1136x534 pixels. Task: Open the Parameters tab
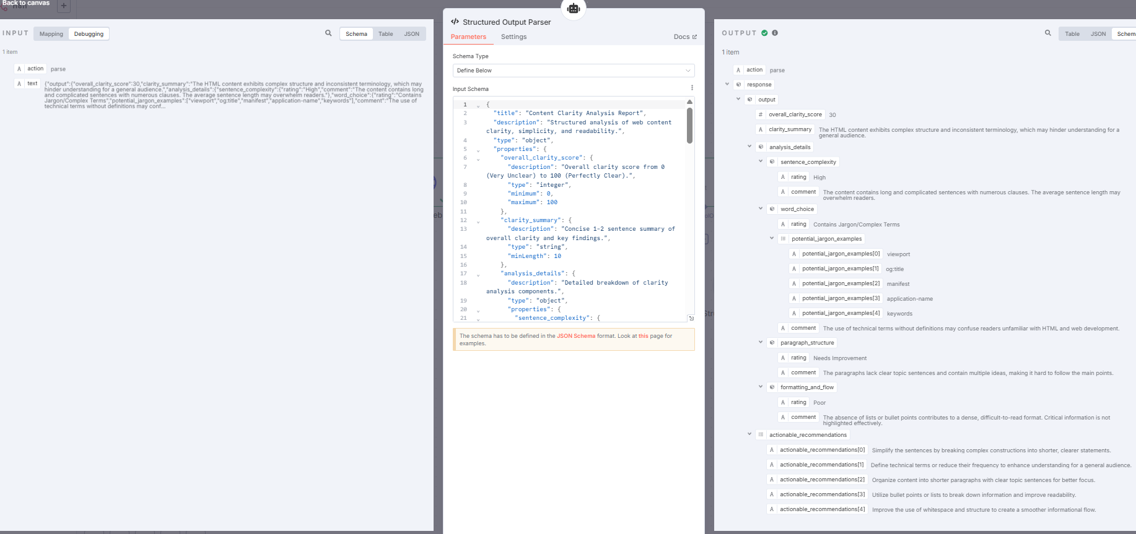coord(468,37)
